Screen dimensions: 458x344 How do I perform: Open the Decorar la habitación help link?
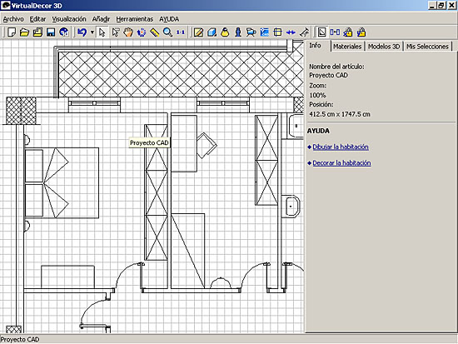(341, 163)
